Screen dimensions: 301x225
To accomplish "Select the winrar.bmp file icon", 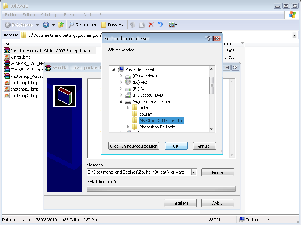I will pos(7,57).
